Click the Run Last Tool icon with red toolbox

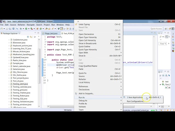coord(32,29)
